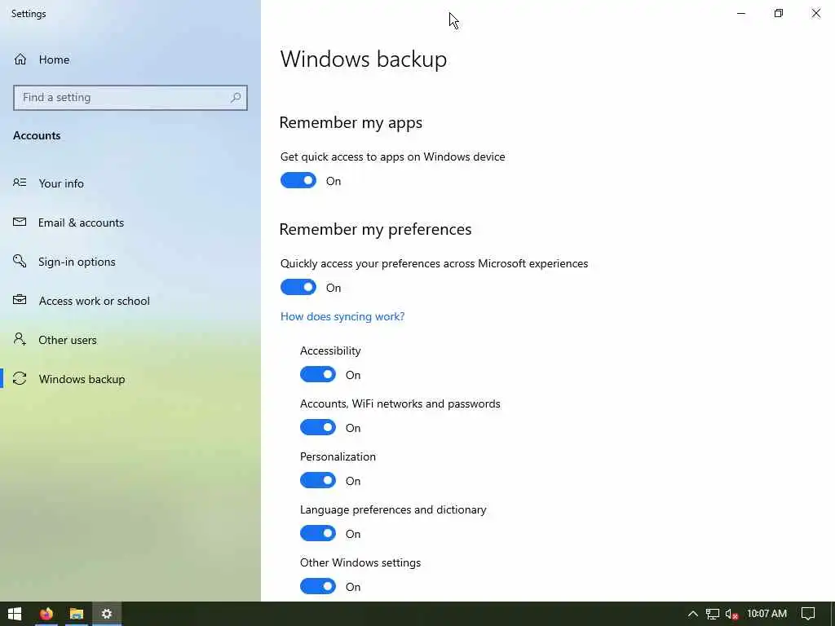Click the Home icon in sidebar
Image resolution: width=835 pixels, height=626 pixels.
click(x=20, y=59)
